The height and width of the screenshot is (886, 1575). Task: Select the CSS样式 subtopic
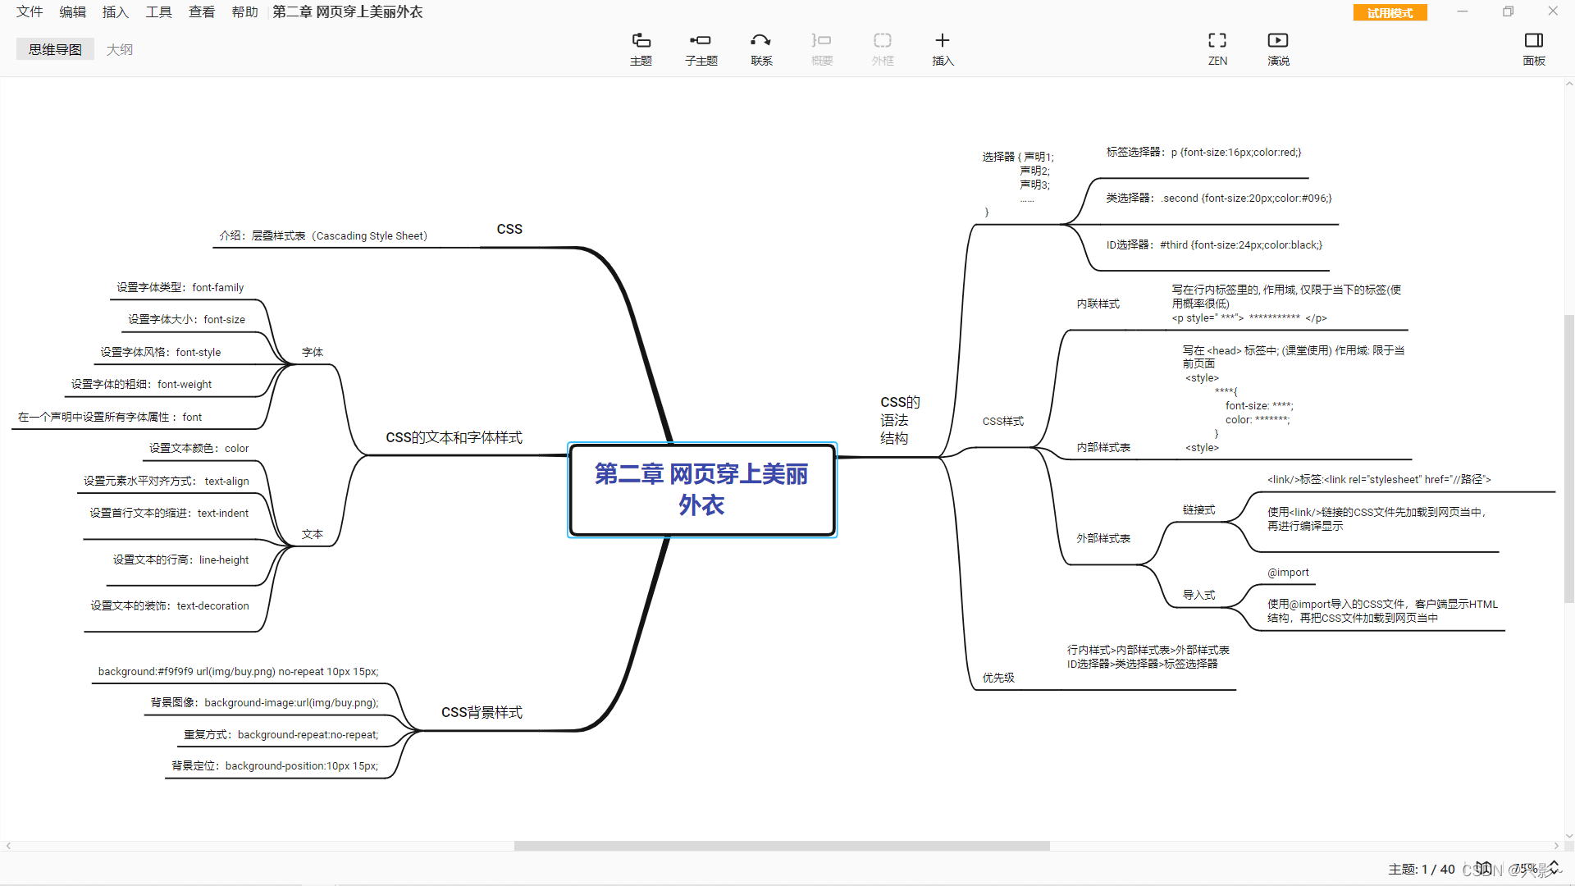(1003, 421)
